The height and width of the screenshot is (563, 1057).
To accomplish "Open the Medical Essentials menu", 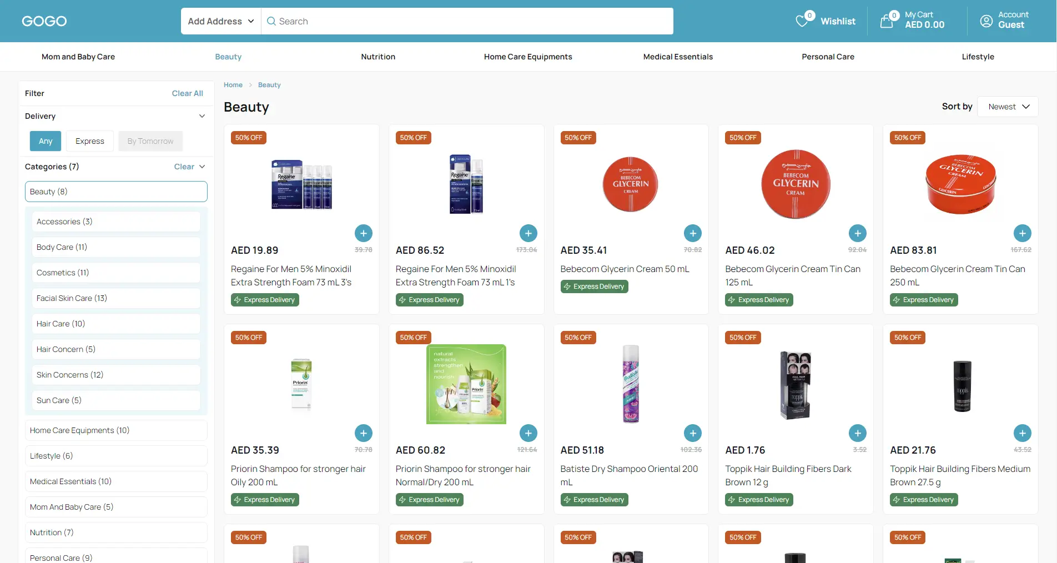I will pos(678,57).
